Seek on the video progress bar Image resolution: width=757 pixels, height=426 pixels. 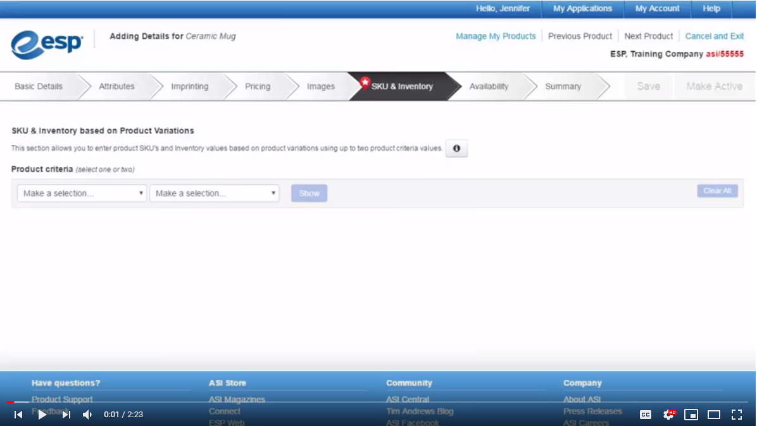(378, 402)
